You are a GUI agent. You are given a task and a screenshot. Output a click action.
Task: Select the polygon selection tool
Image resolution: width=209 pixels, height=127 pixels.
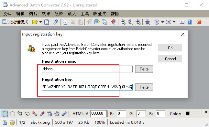click(20, 114)
